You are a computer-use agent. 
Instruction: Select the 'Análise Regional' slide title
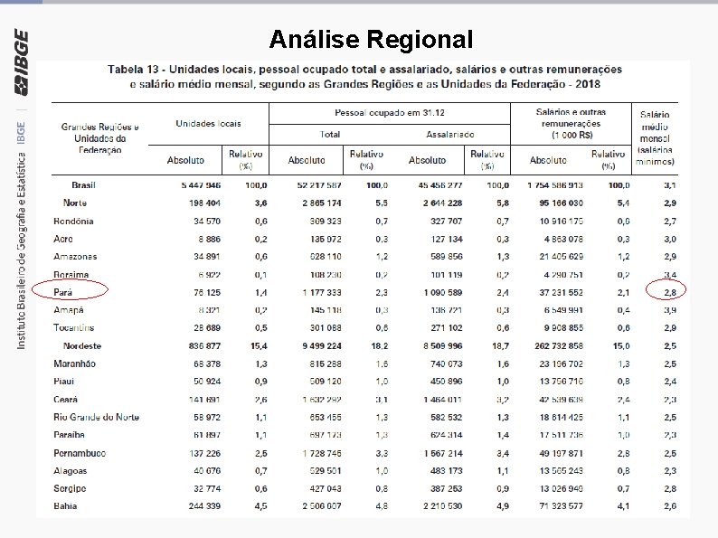click(371, 40)
